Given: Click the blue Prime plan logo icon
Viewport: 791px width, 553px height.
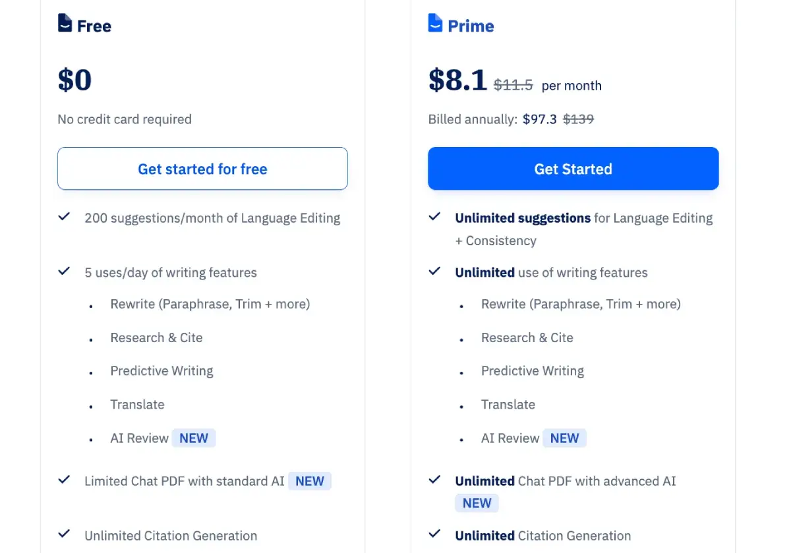Looking at the screenshot, I should [x=435, y=24].
